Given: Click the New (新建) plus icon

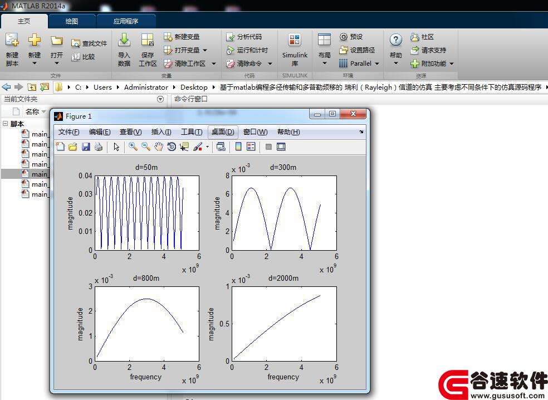Looking at the screenshot, I should [x=35, y=40].
